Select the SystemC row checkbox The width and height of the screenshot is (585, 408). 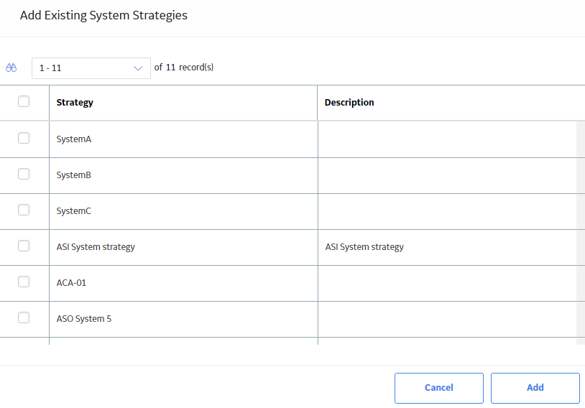[x=24, y=210]
